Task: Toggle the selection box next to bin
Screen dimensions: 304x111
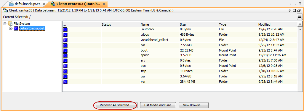Action: tap(65, 45)
